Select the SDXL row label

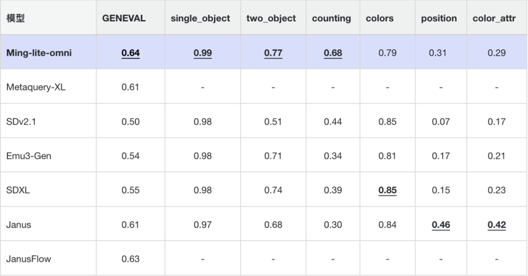[x=18, y=190]
